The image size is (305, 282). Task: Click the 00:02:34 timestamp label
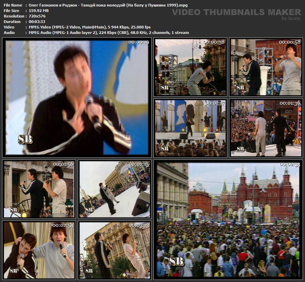(290, 164)
